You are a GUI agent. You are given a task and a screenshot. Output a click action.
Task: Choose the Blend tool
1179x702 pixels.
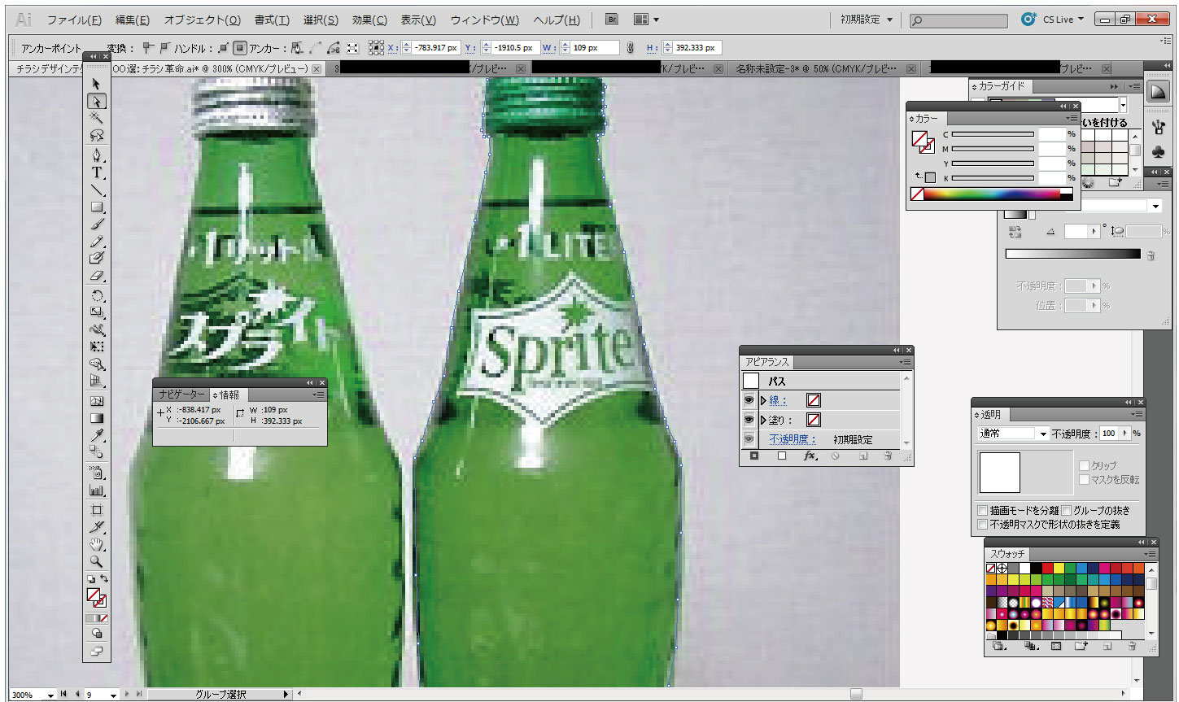pyautogui.click(x=97, y=452)
